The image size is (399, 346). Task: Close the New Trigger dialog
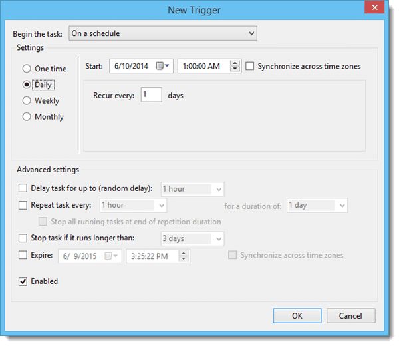click(374, 7)
